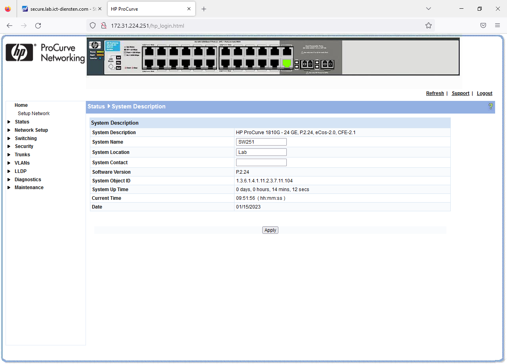
Task: Expand the VLANs tree arrow
Action: point(9,163)
